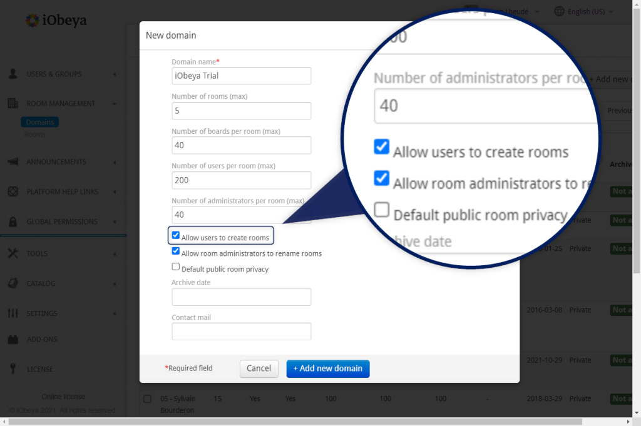The image size is (641, 426).
Task: Open Room Management from the sidebar
Action: coord(14,103)
